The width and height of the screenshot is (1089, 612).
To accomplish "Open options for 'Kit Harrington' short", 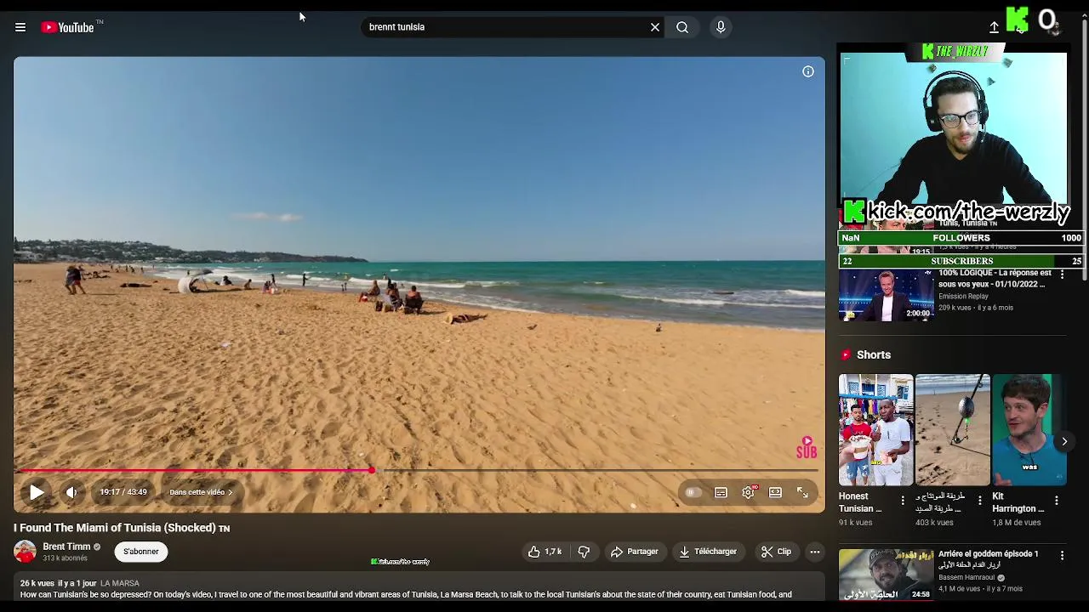I will pos(1057,501).
